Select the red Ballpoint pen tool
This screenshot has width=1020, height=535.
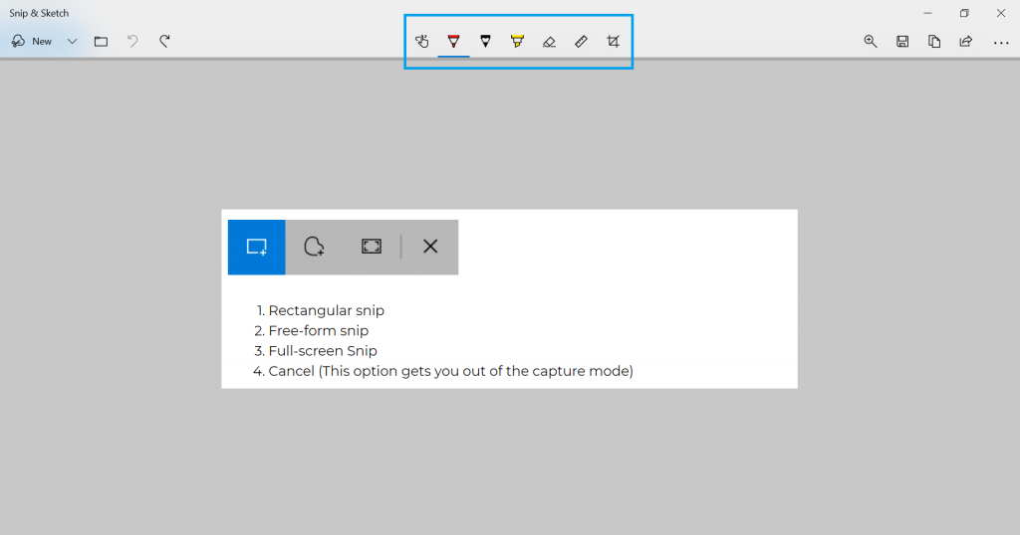tap(454, 42)
